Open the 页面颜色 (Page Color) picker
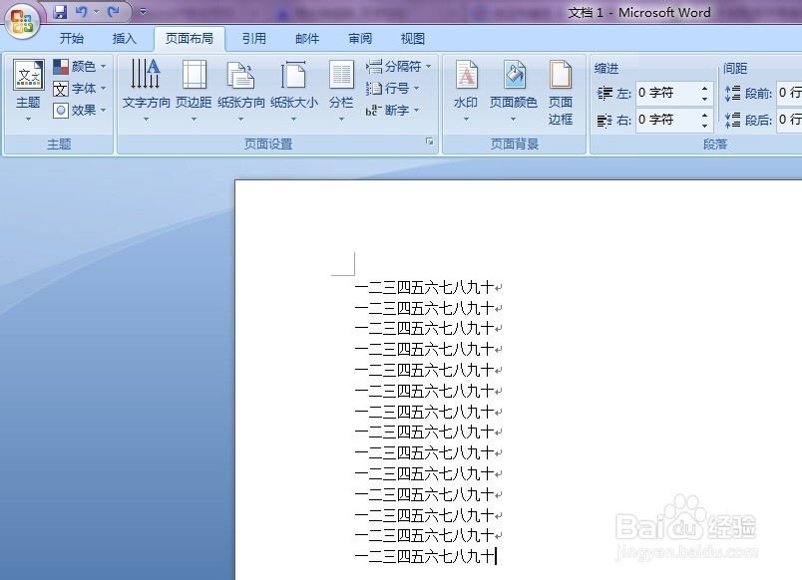The image size is (802, 580). click(513, 88)
